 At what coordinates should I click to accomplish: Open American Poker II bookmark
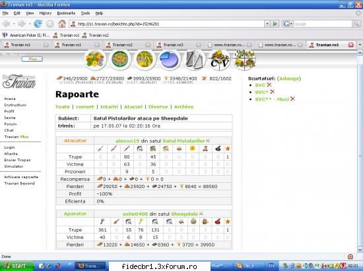point(26,36)
